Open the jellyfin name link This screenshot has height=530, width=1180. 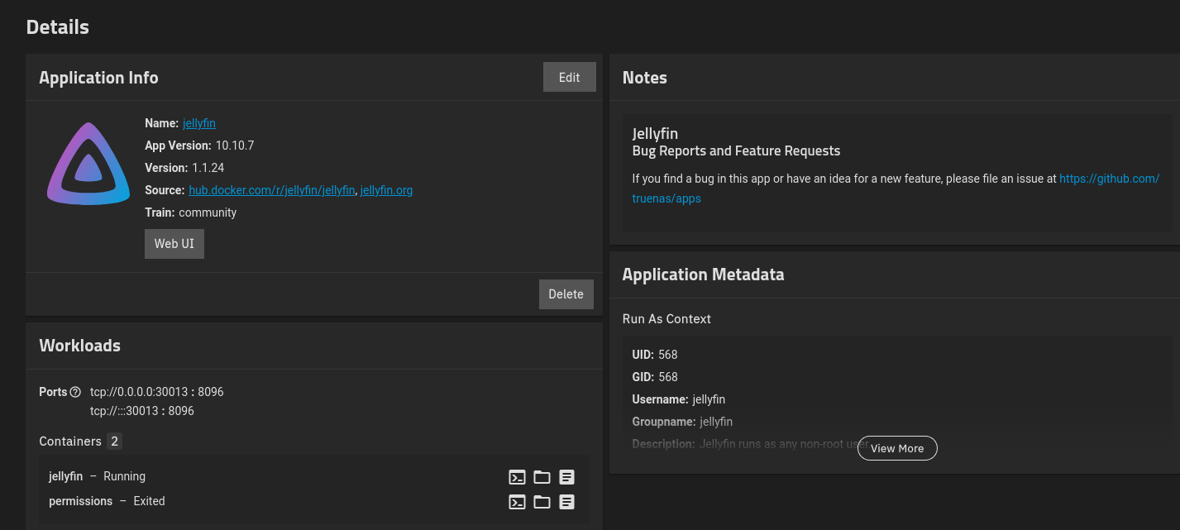[x=199, y=123]
